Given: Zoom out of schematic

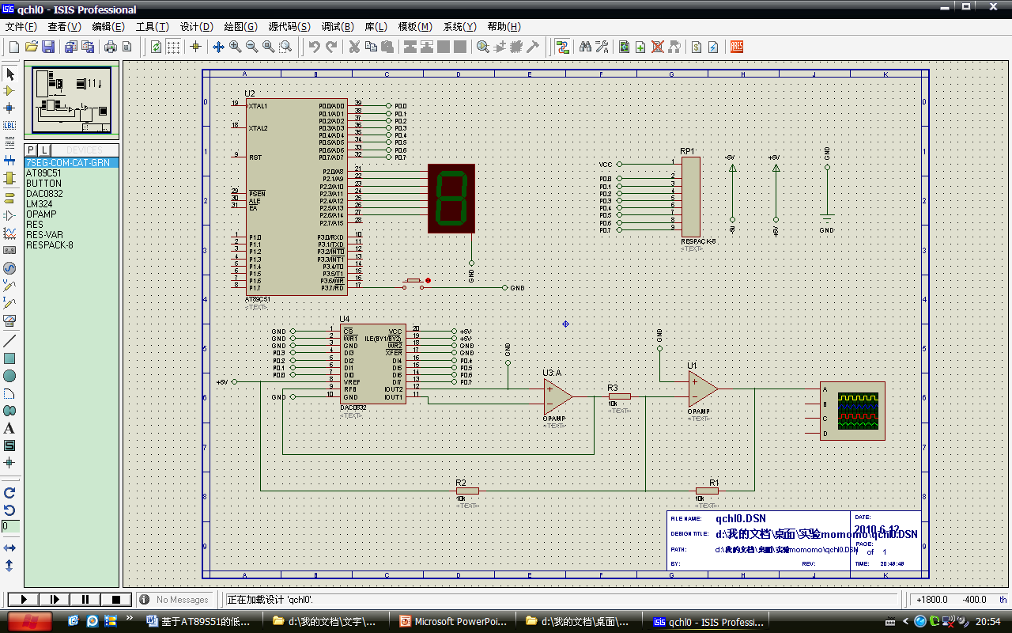Looking at the screenshot, I should coord(251,47).
